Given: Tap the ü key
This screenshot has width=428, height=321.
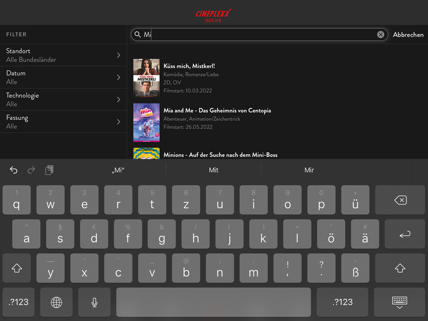Looking at the screenshot, I should pyautogui.click(x=355, y=200).
